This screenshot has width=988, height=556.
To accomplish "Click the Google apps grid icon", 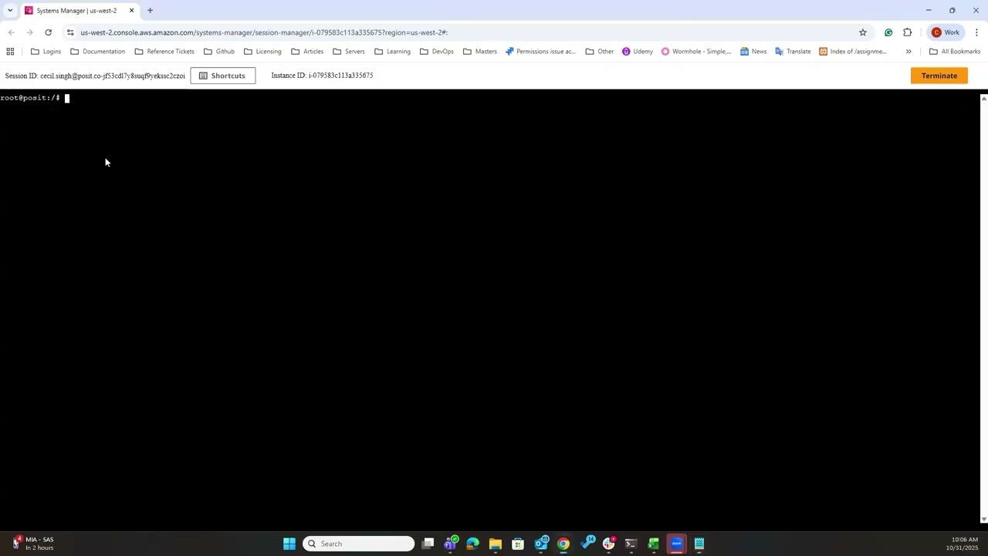I will click(10, 51).
